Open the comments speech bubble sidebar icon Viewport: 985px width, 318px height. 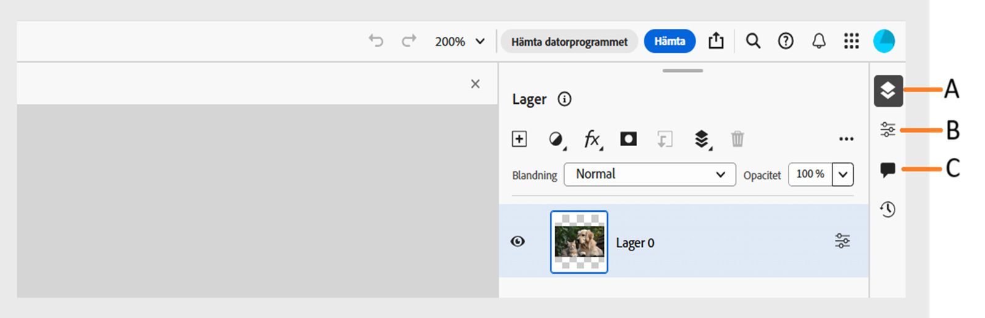tap(888, 169)
